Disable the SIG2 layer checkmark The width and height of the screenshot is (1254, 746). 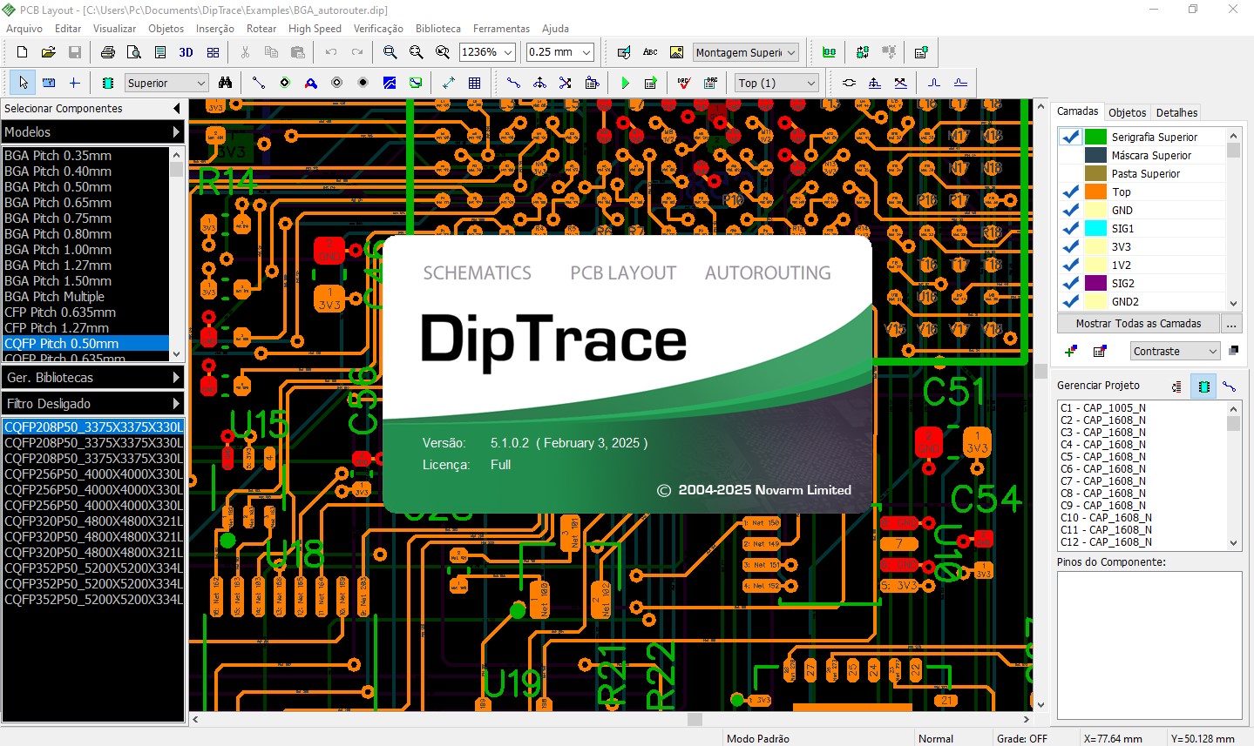point(1070,283)
